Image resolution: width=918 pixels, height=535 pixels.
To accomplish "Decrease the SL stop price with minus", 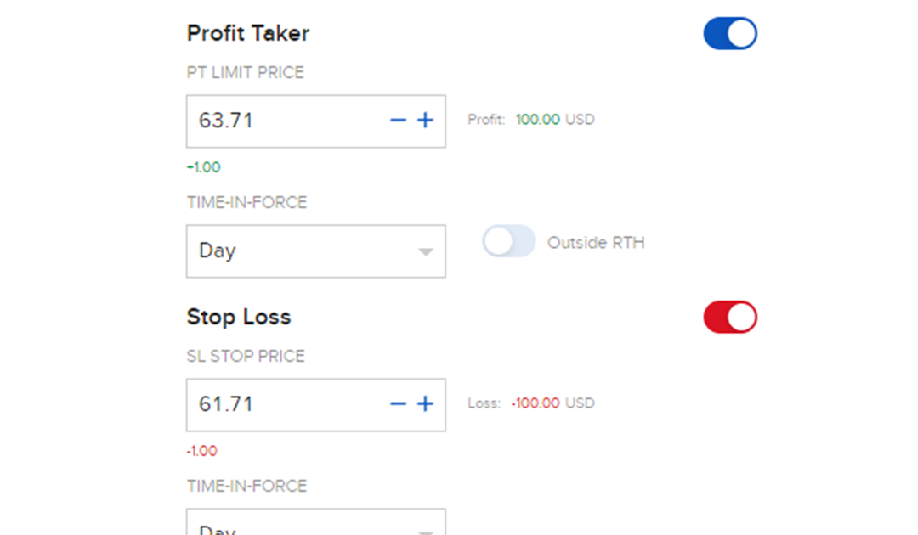I will [x=398, y=404].
